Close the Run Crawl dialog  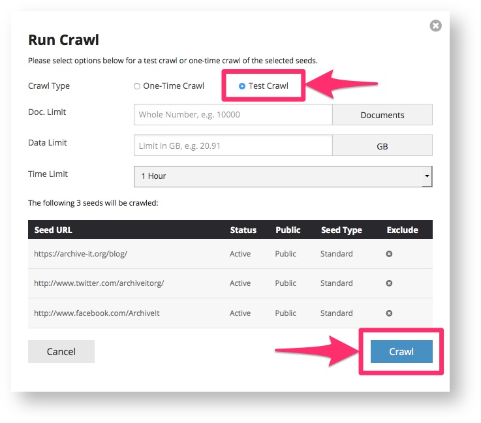[x=435, y=26]
